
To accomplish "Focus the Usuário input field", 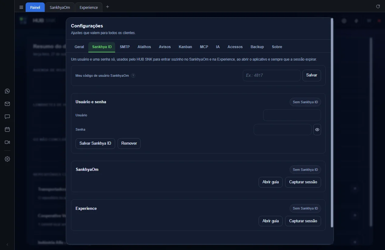I will coord(292,115).
